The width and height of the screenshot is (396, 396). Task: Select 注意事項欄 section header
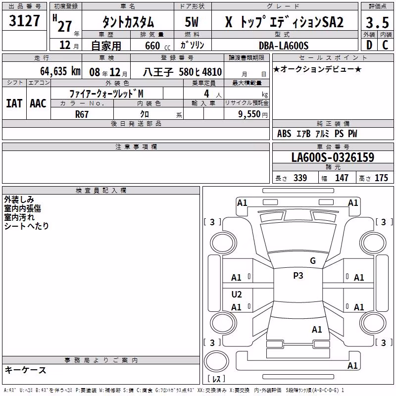(136, 147)
